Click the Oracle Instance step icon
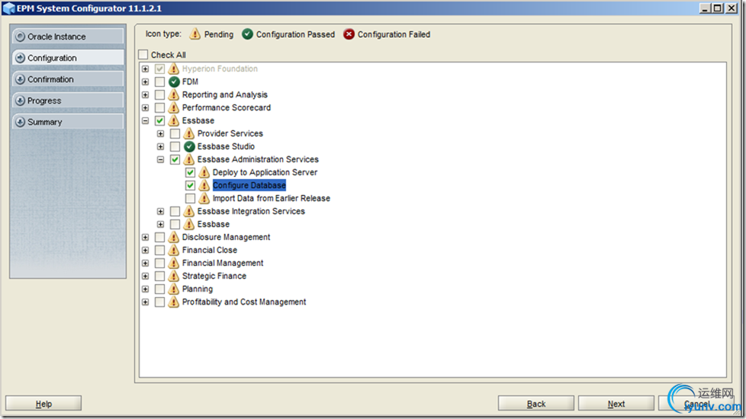Screen dimensions: 746x419 [20, 37]
